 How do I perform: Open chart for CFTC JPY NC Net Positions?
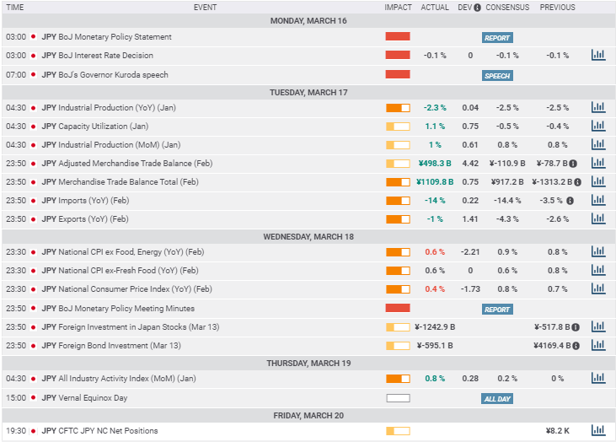click(x=597, y=431)
